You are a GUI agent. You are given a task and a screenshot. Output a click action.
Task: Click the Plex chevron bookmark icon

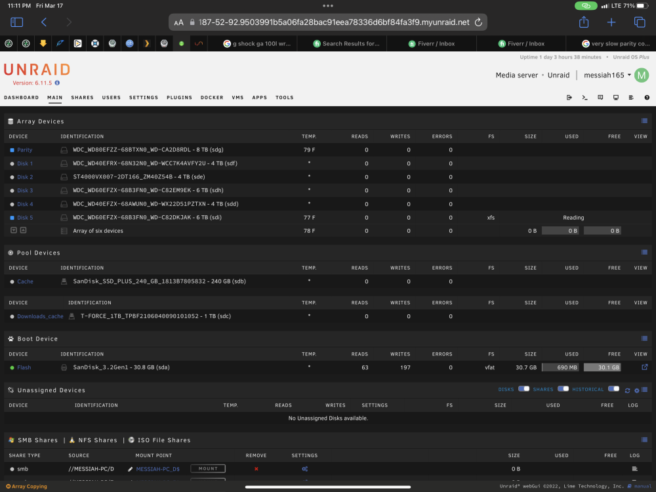[146, 43]
